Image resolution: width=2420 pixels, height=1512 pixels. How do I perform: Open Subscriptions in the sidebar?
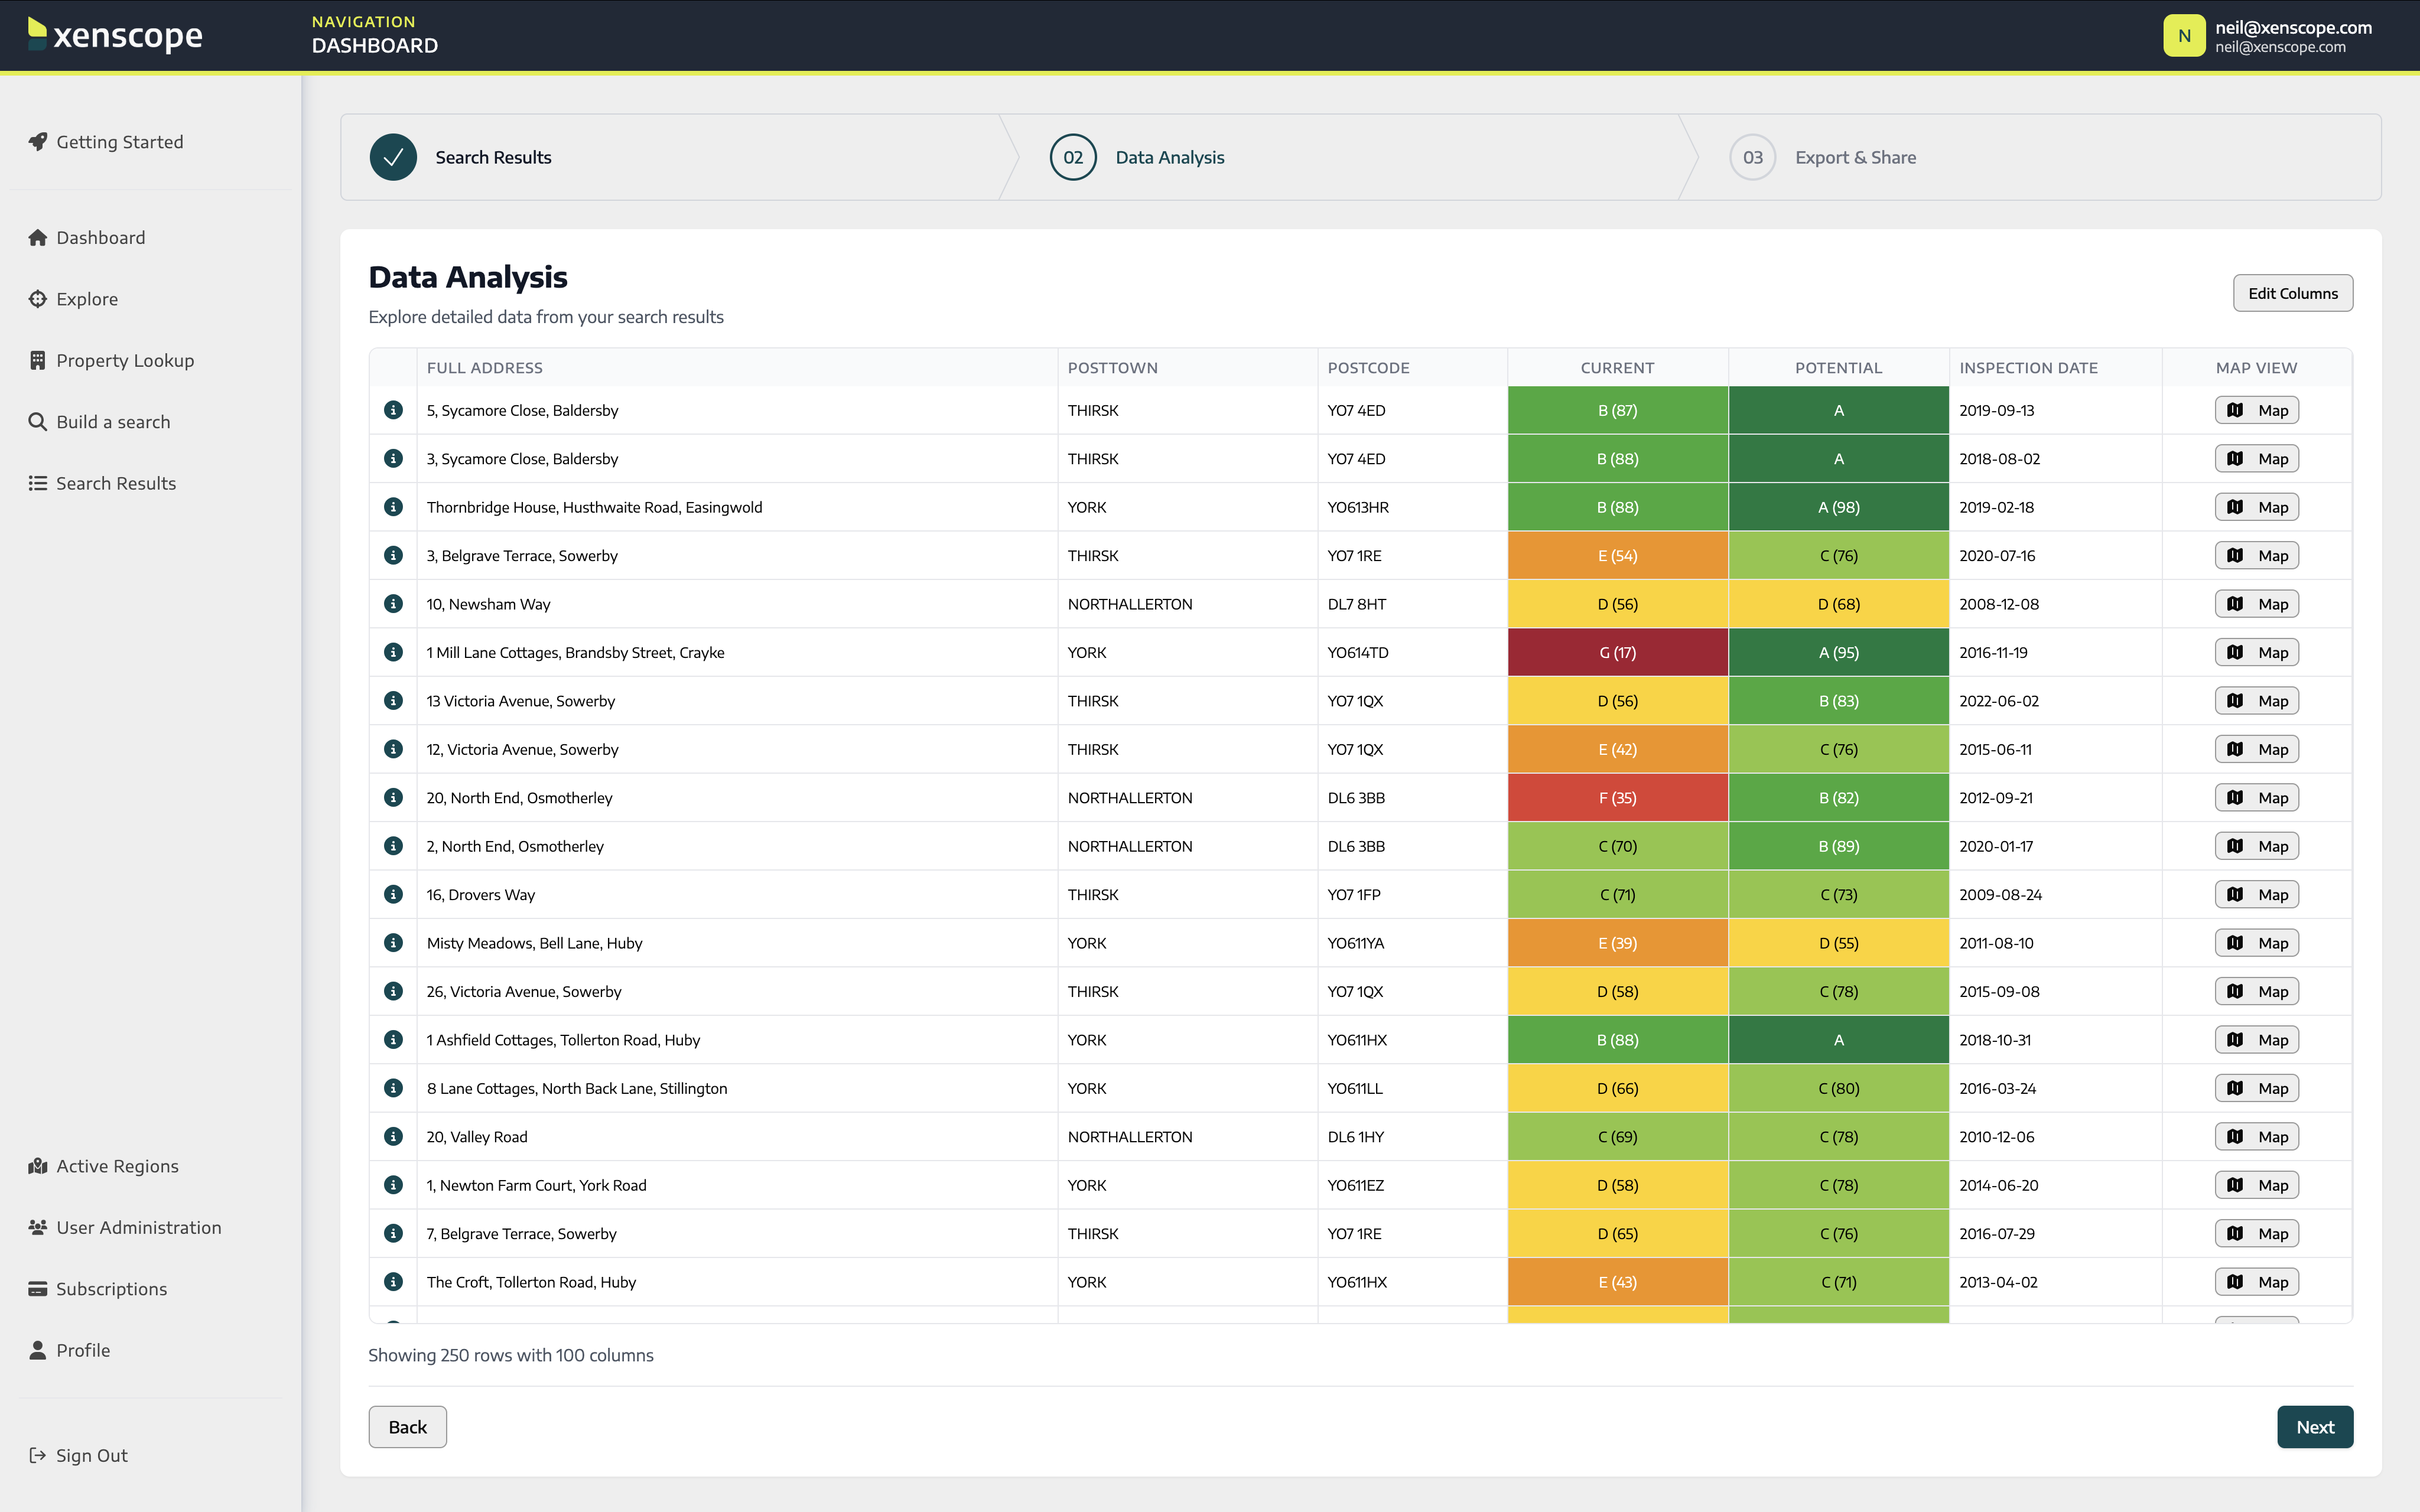pos(111,1289)
